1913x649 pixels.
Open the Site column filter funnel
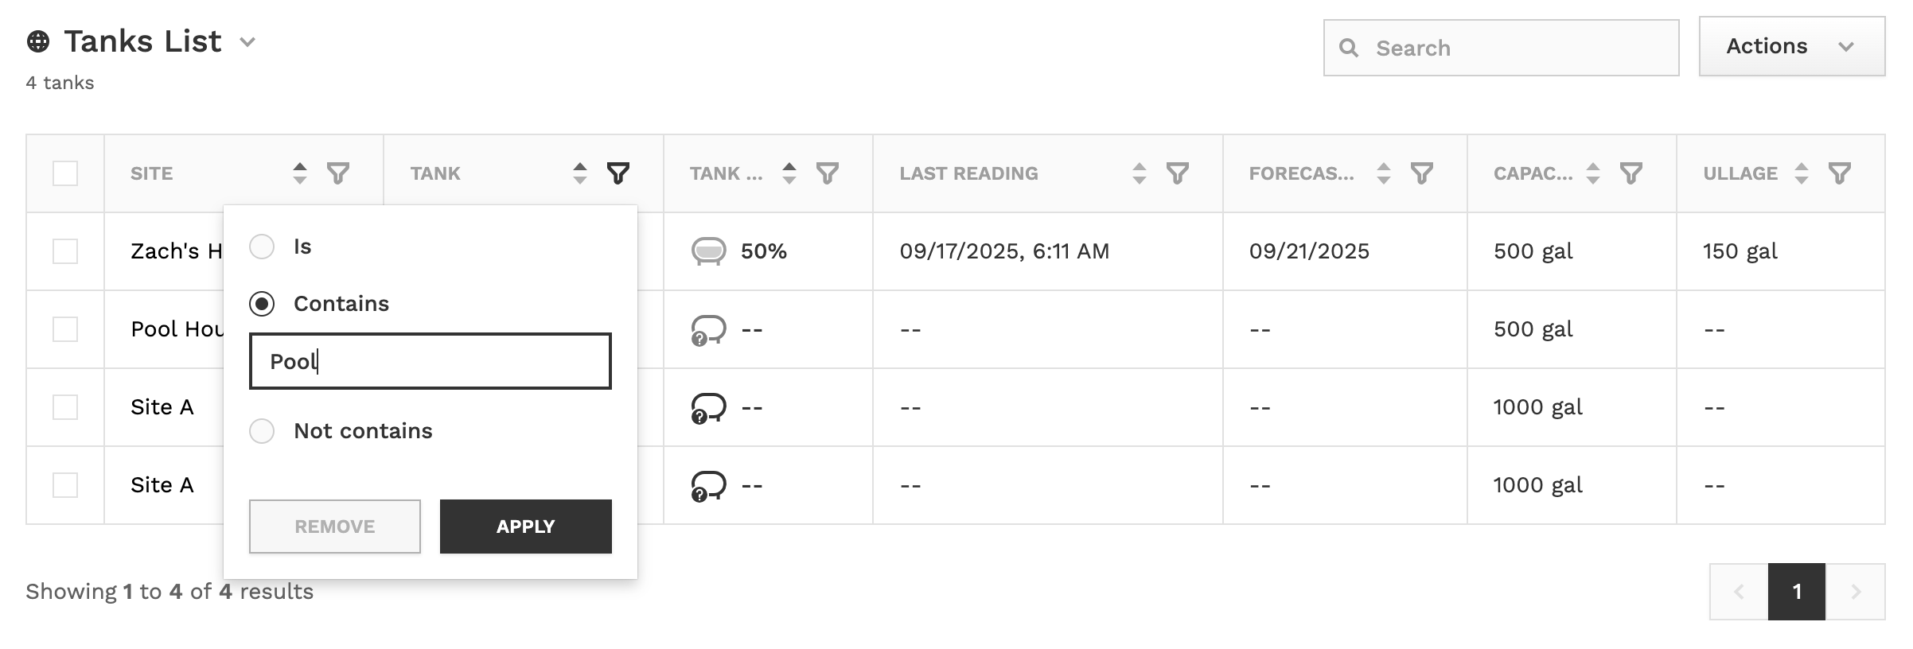coord(340,173)
